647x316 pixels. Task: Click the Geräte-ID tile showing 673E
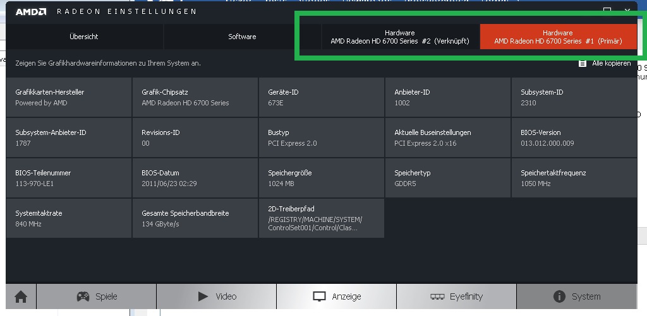pyautogui.click(x=322, y=97)
